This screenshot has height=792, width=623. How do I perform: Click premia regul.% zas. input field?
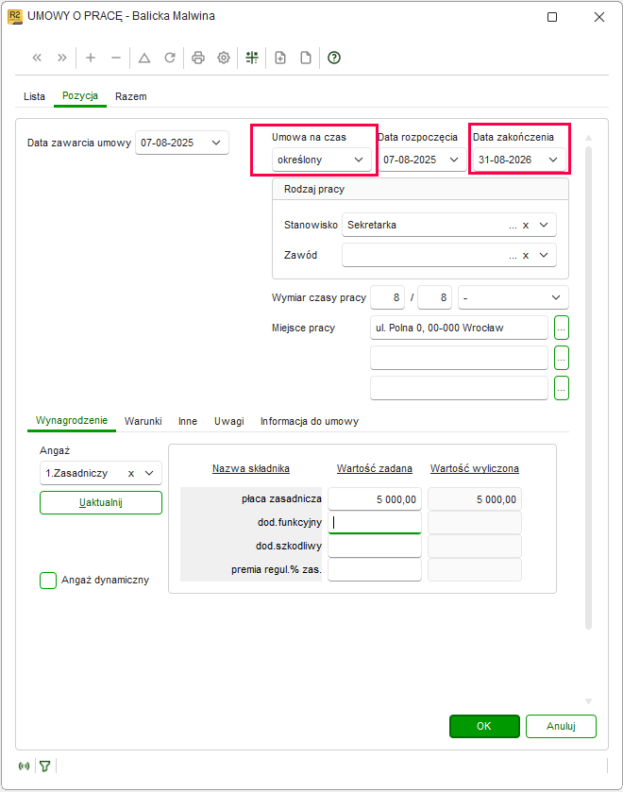375,570
